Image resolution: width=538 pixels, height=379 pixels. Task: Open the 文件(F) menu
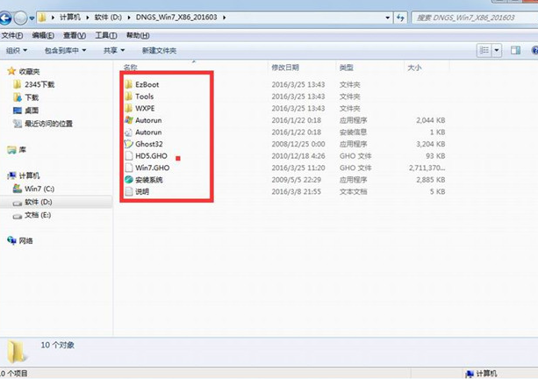tap(12, 35)
